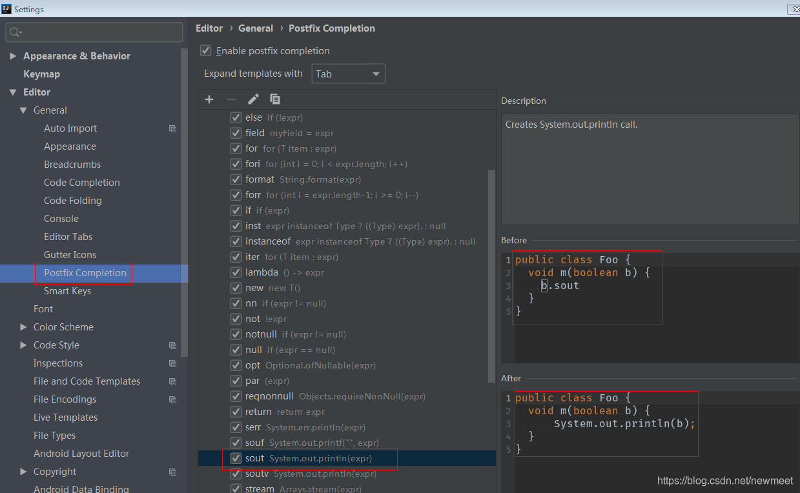
Task: Select Breadcrumbs settings page
Action: click(x=72, y=165)
